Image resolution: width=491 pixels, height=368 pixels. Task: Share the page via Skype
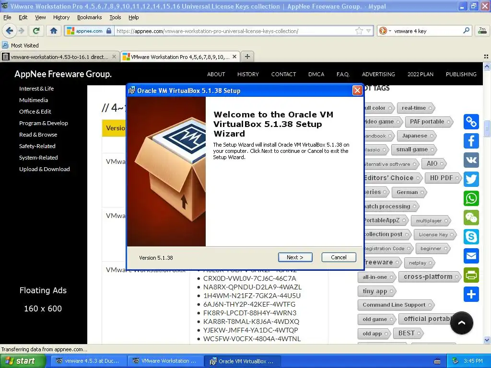click(x=471, y=237)
